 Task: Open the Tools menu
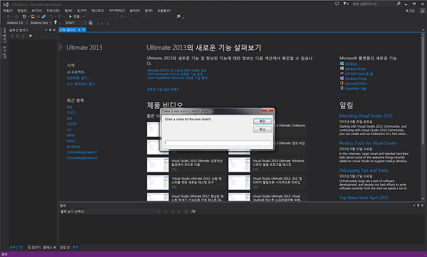pos(82,10)
